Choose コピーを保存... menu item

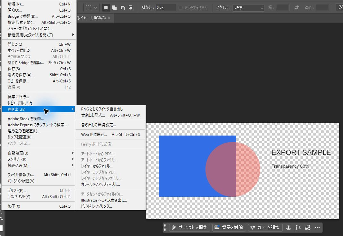pyautogui.click(x=39, y=81)
